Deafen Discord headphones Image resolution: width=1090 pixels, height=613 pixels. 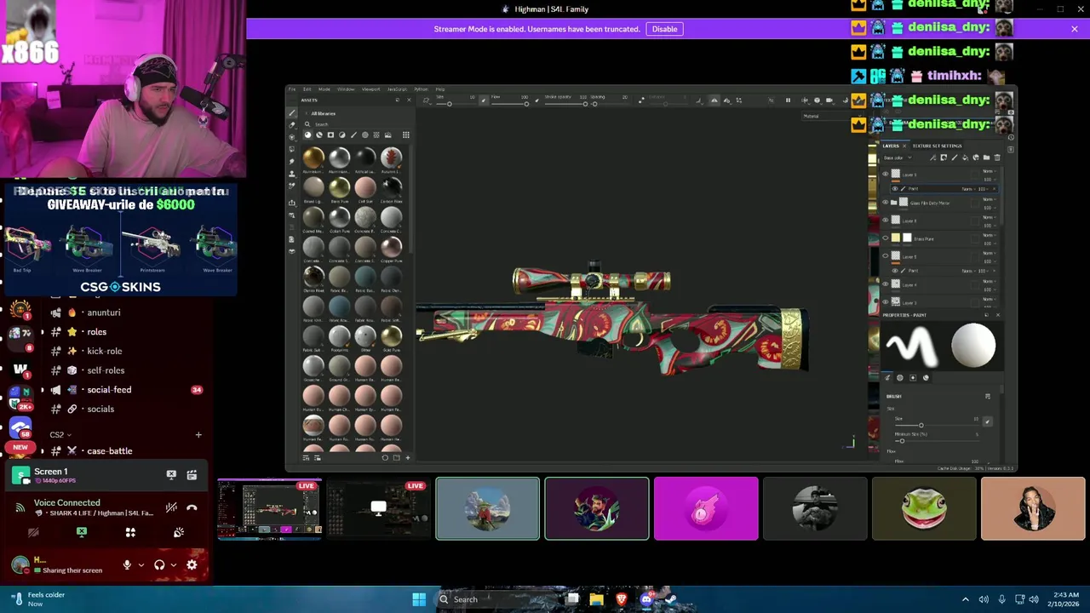coord(159,564)
